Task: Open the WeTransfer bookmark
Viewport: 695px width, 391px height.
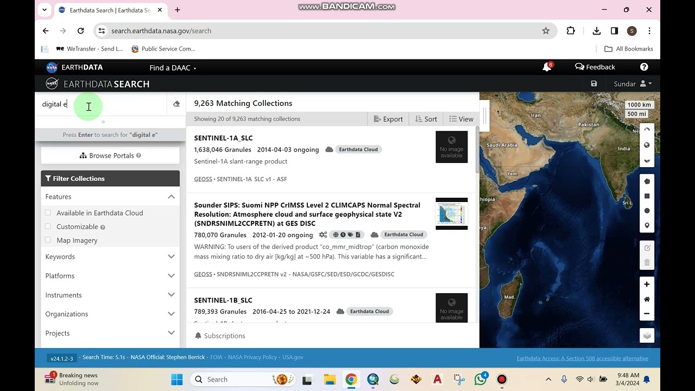Action: pos(90,49)
